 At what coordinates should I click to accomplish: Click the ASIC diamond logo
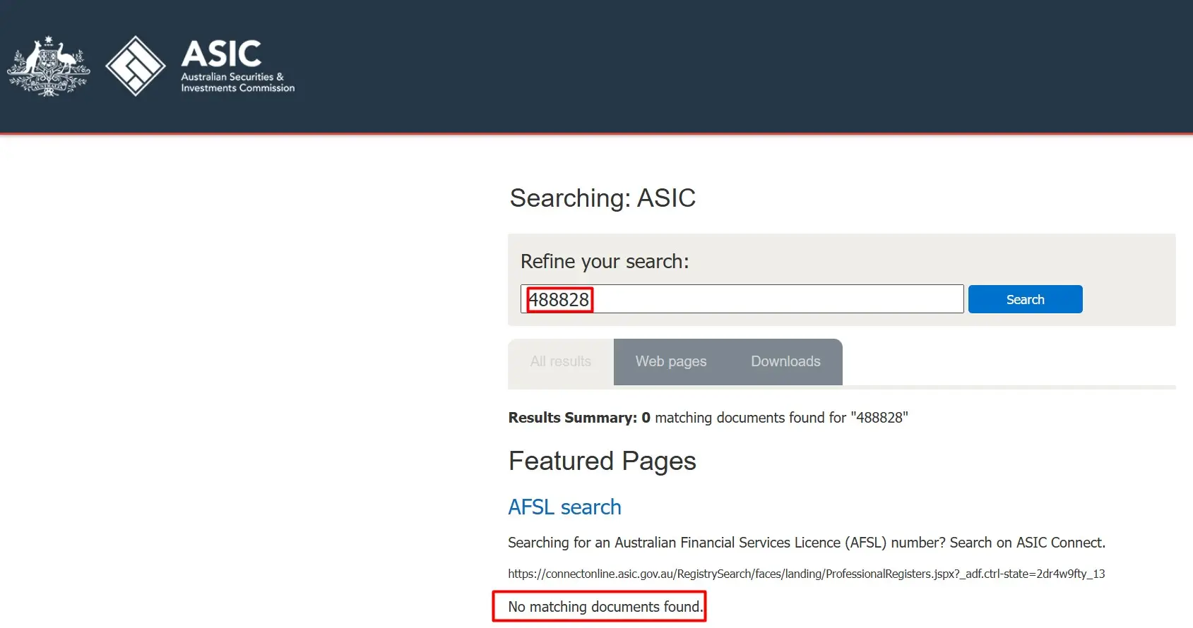135,66
